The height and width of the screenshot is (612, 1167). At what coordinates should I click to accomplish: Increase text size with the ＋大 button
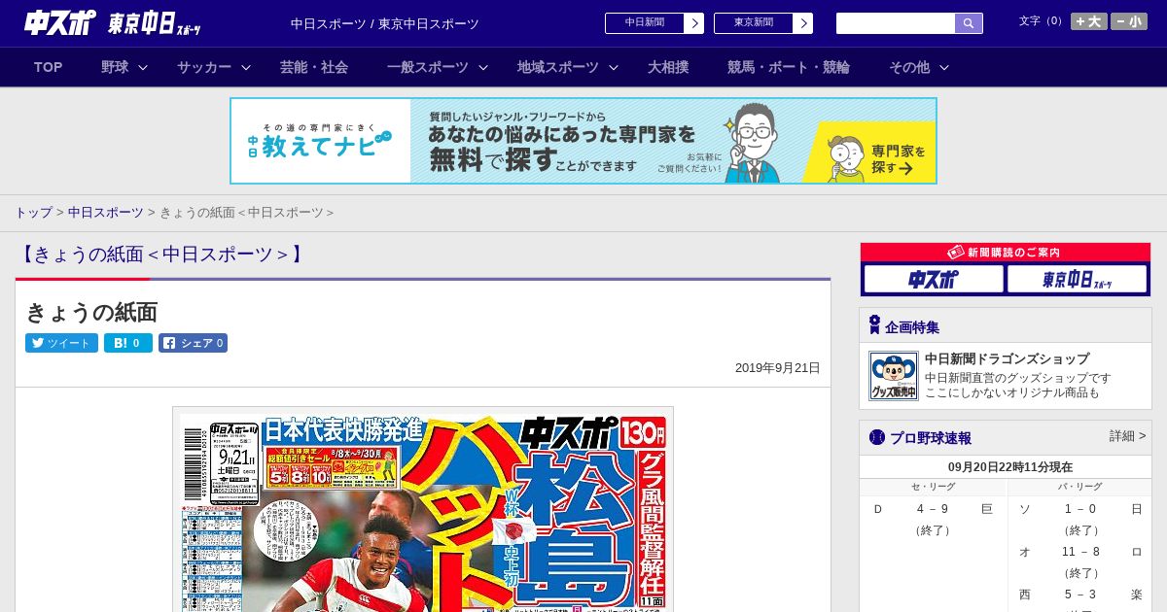point(1089,21)
